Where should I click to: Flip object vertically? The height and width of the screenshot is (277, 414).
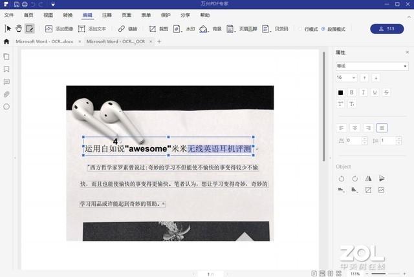382,179
